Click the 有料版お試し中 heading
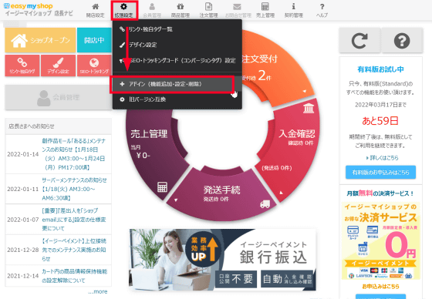This screenshot has width=432, height=299. (x=380, y=69)
